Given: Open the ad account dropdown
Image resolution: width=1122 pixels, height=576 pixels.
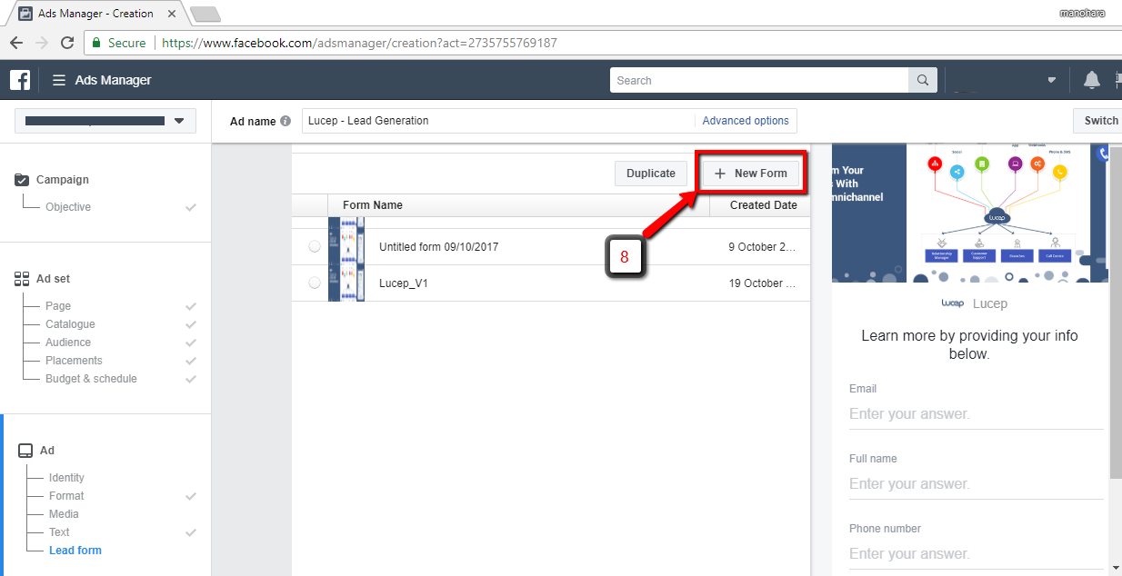Looking at the screenshot, I should click(105, 121).
